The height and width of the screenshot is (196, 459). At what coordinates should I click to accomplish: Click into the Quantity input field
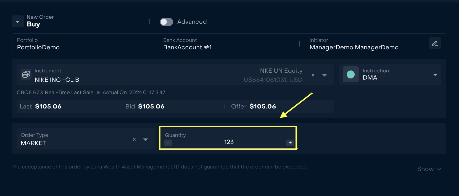[229, 142]
